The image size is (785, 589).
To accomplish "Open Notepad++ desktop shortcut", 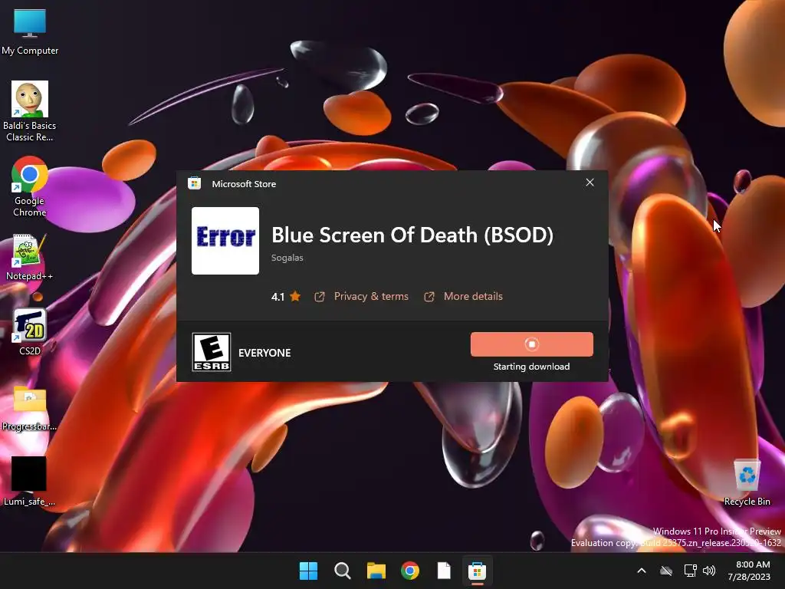I will coord(30,257).
